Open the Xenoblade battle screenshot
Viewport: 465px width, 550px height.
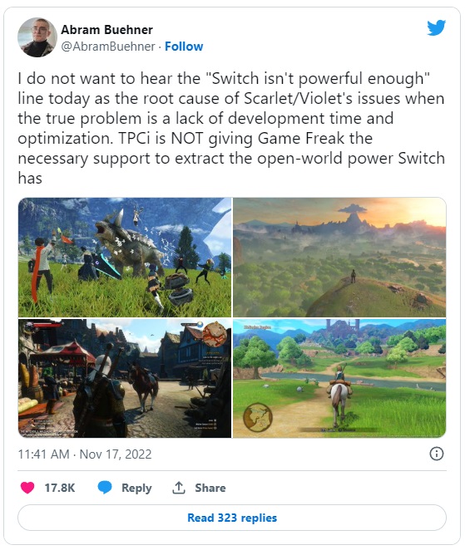[x=125, y=257]
